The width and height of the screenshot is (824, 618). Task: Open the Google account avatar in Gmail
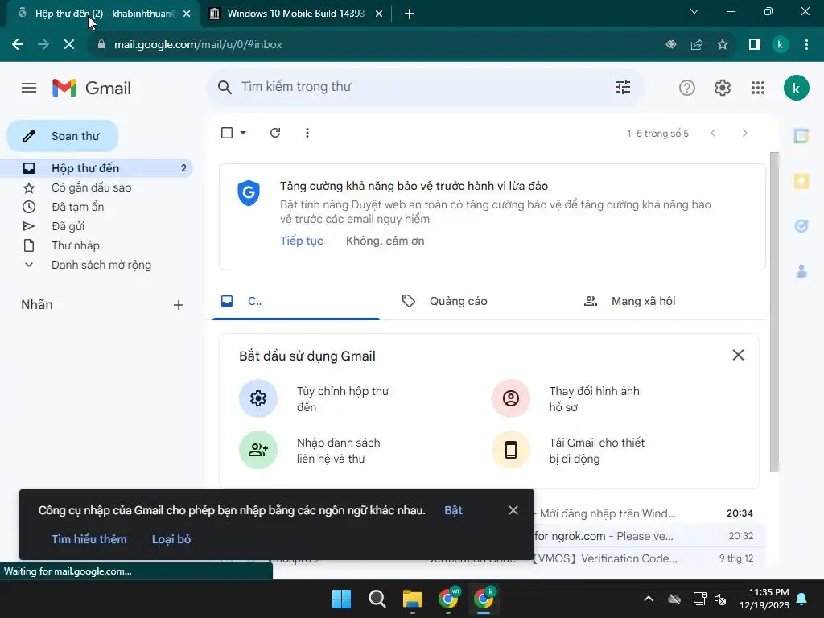[x=796, y=88]
